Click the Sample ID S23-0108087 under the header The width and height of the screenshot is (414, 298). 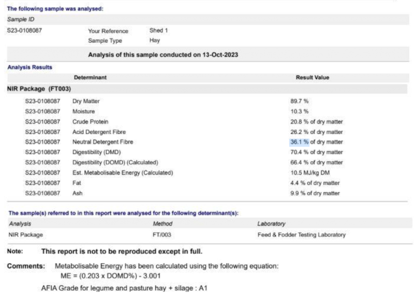click(24, 31)
